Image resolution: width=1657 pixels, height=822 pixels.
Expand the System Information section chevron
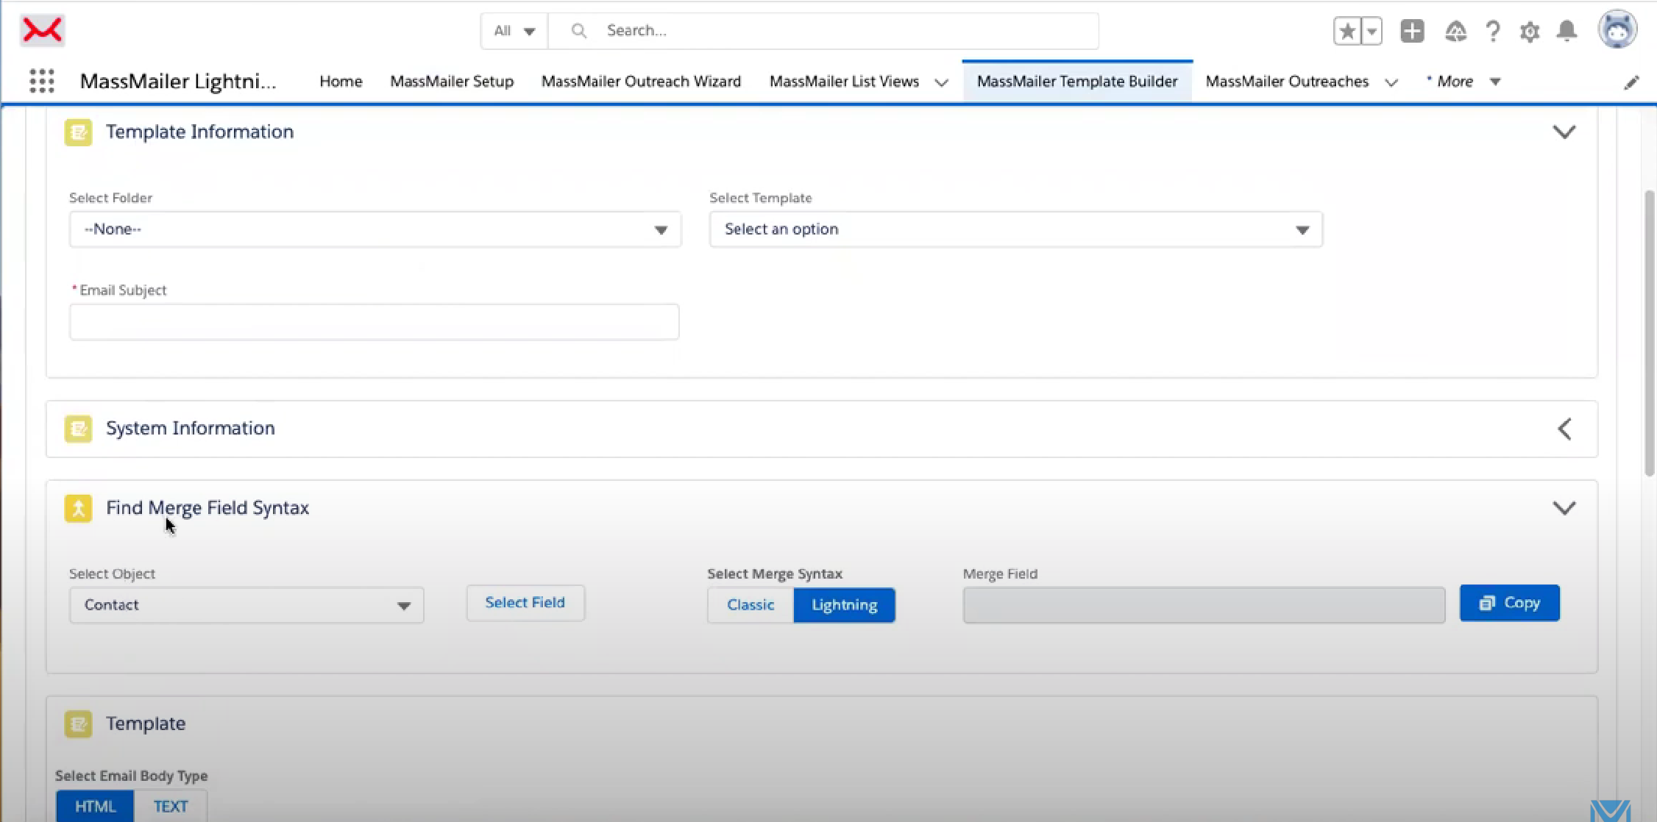point(1564,429)
